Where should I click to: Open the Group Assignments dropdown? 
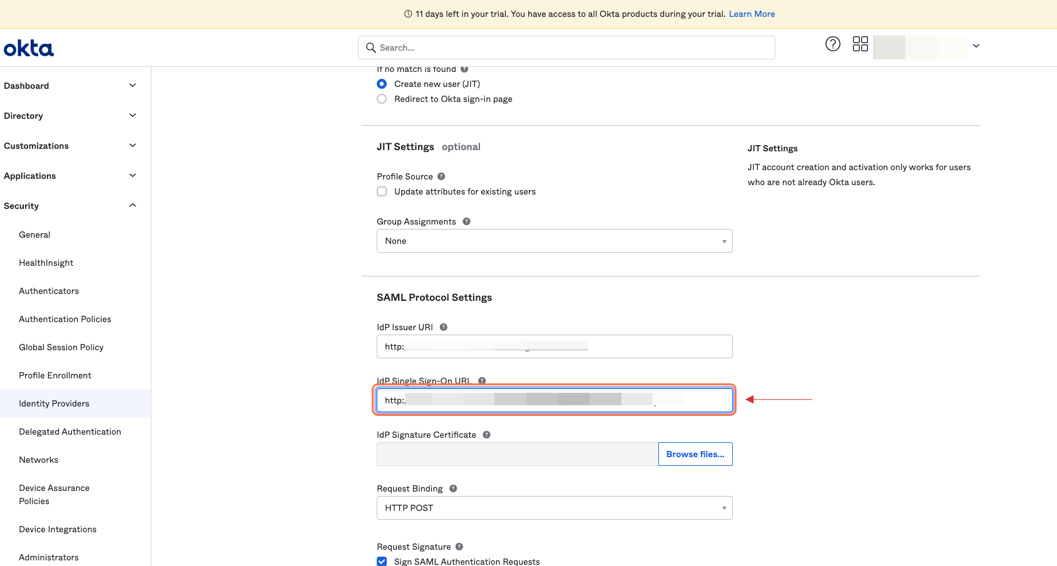point(554,241)
